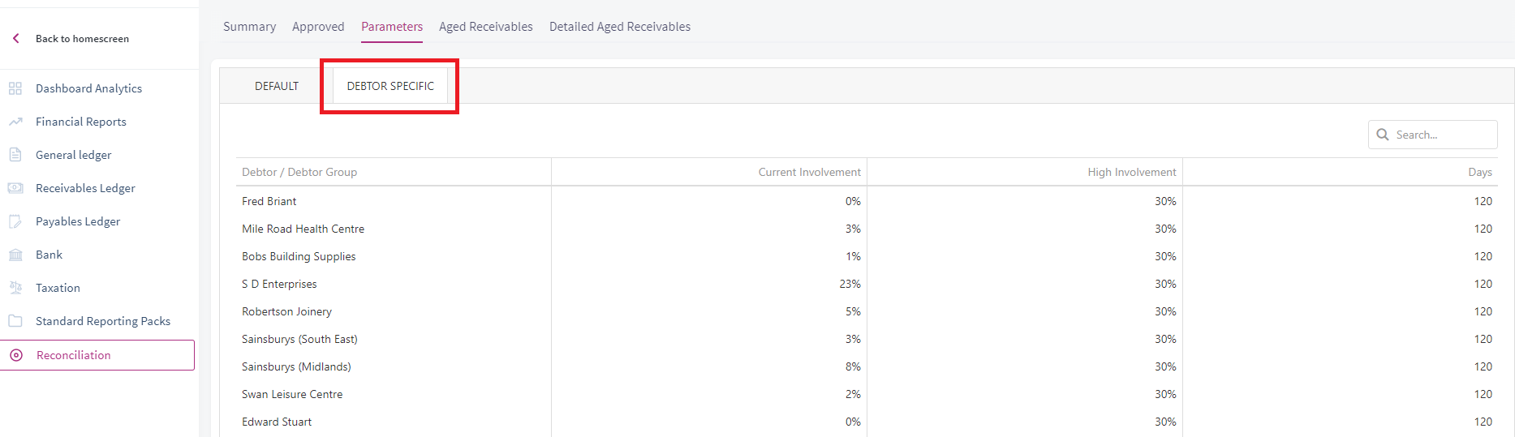Click the Reconciliation target icon
1515x437 pixels.
(x=16, y=355)
